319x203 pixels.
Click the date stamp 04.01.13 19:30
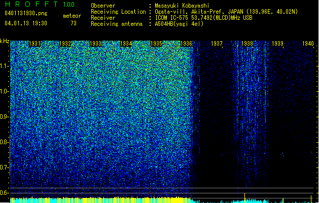coord(26,23)
